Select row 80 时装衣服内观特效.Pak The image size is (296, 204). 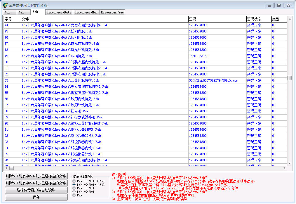145,62
